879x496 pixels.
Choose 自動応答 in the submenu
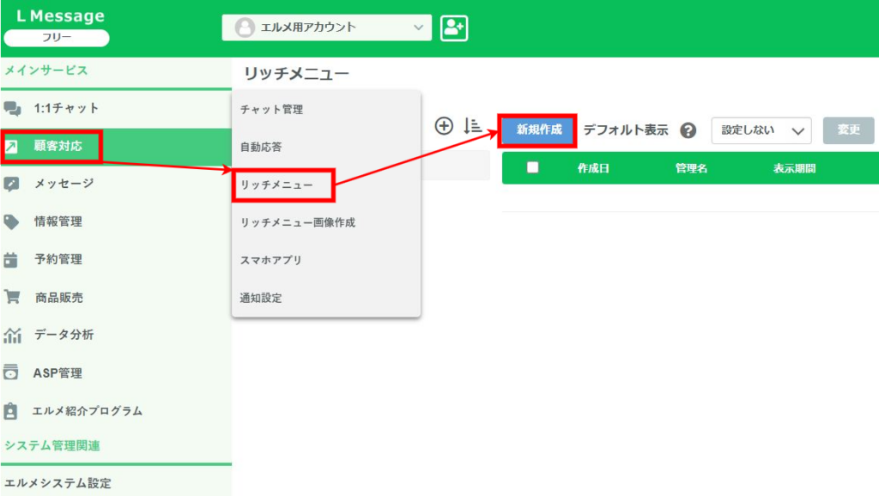(261, 147)
